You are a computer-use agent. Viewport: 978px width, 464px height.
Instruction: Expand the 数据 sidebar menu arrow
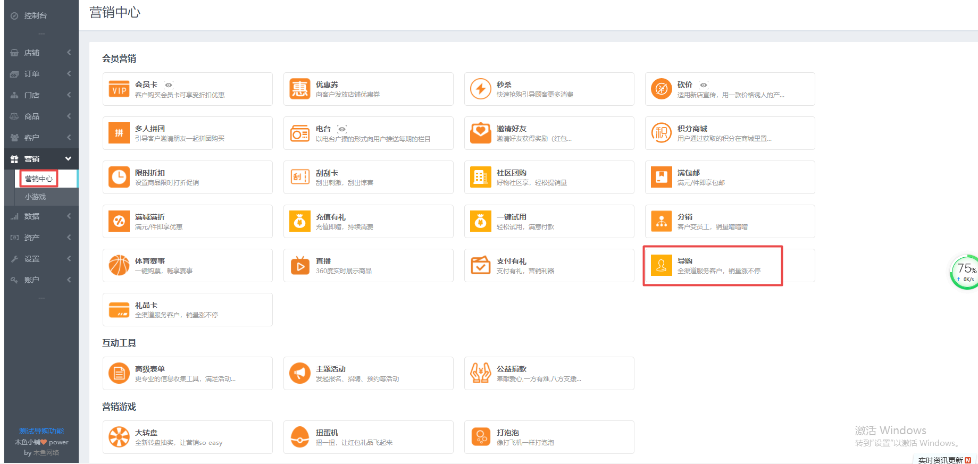tap(69, 216)
